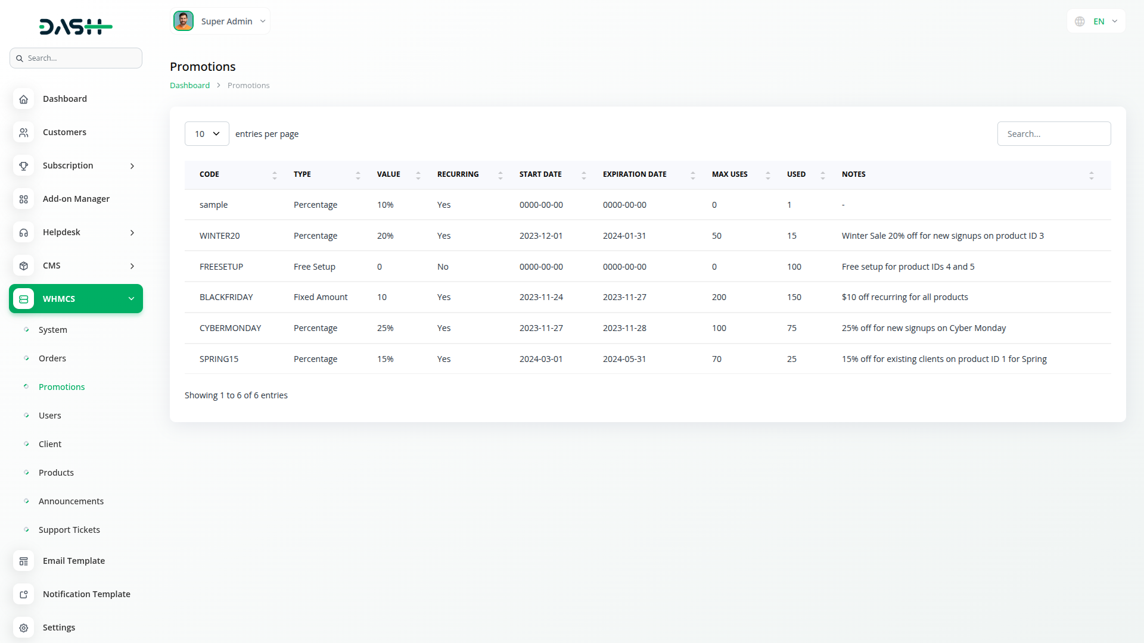The height and width of the screenshot is (643, 1144).
Task: Sort table by Used column arrows
Action: 823,175
